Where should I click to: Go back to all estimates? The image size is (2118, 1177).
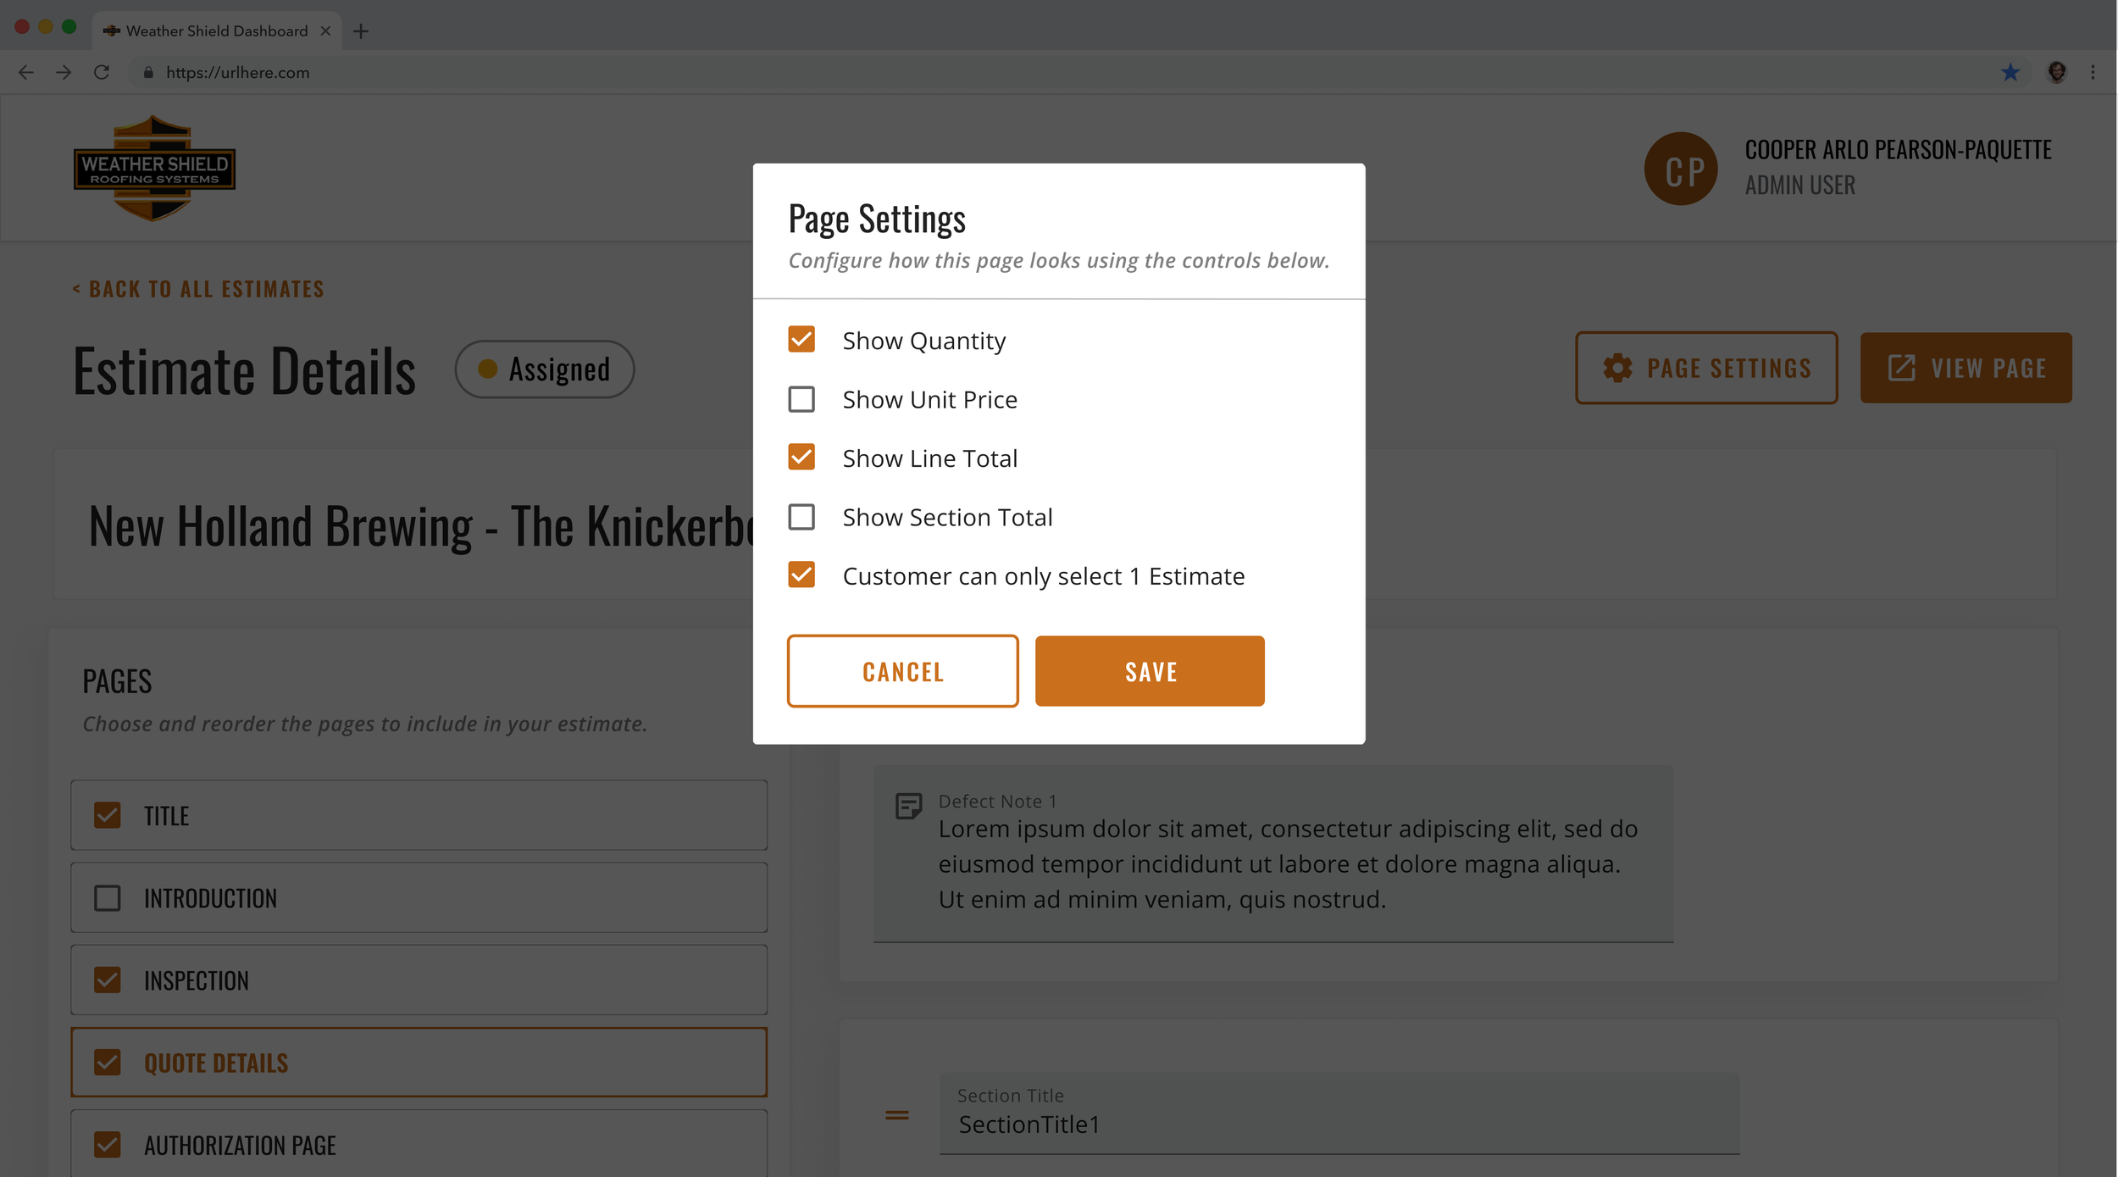197,288
